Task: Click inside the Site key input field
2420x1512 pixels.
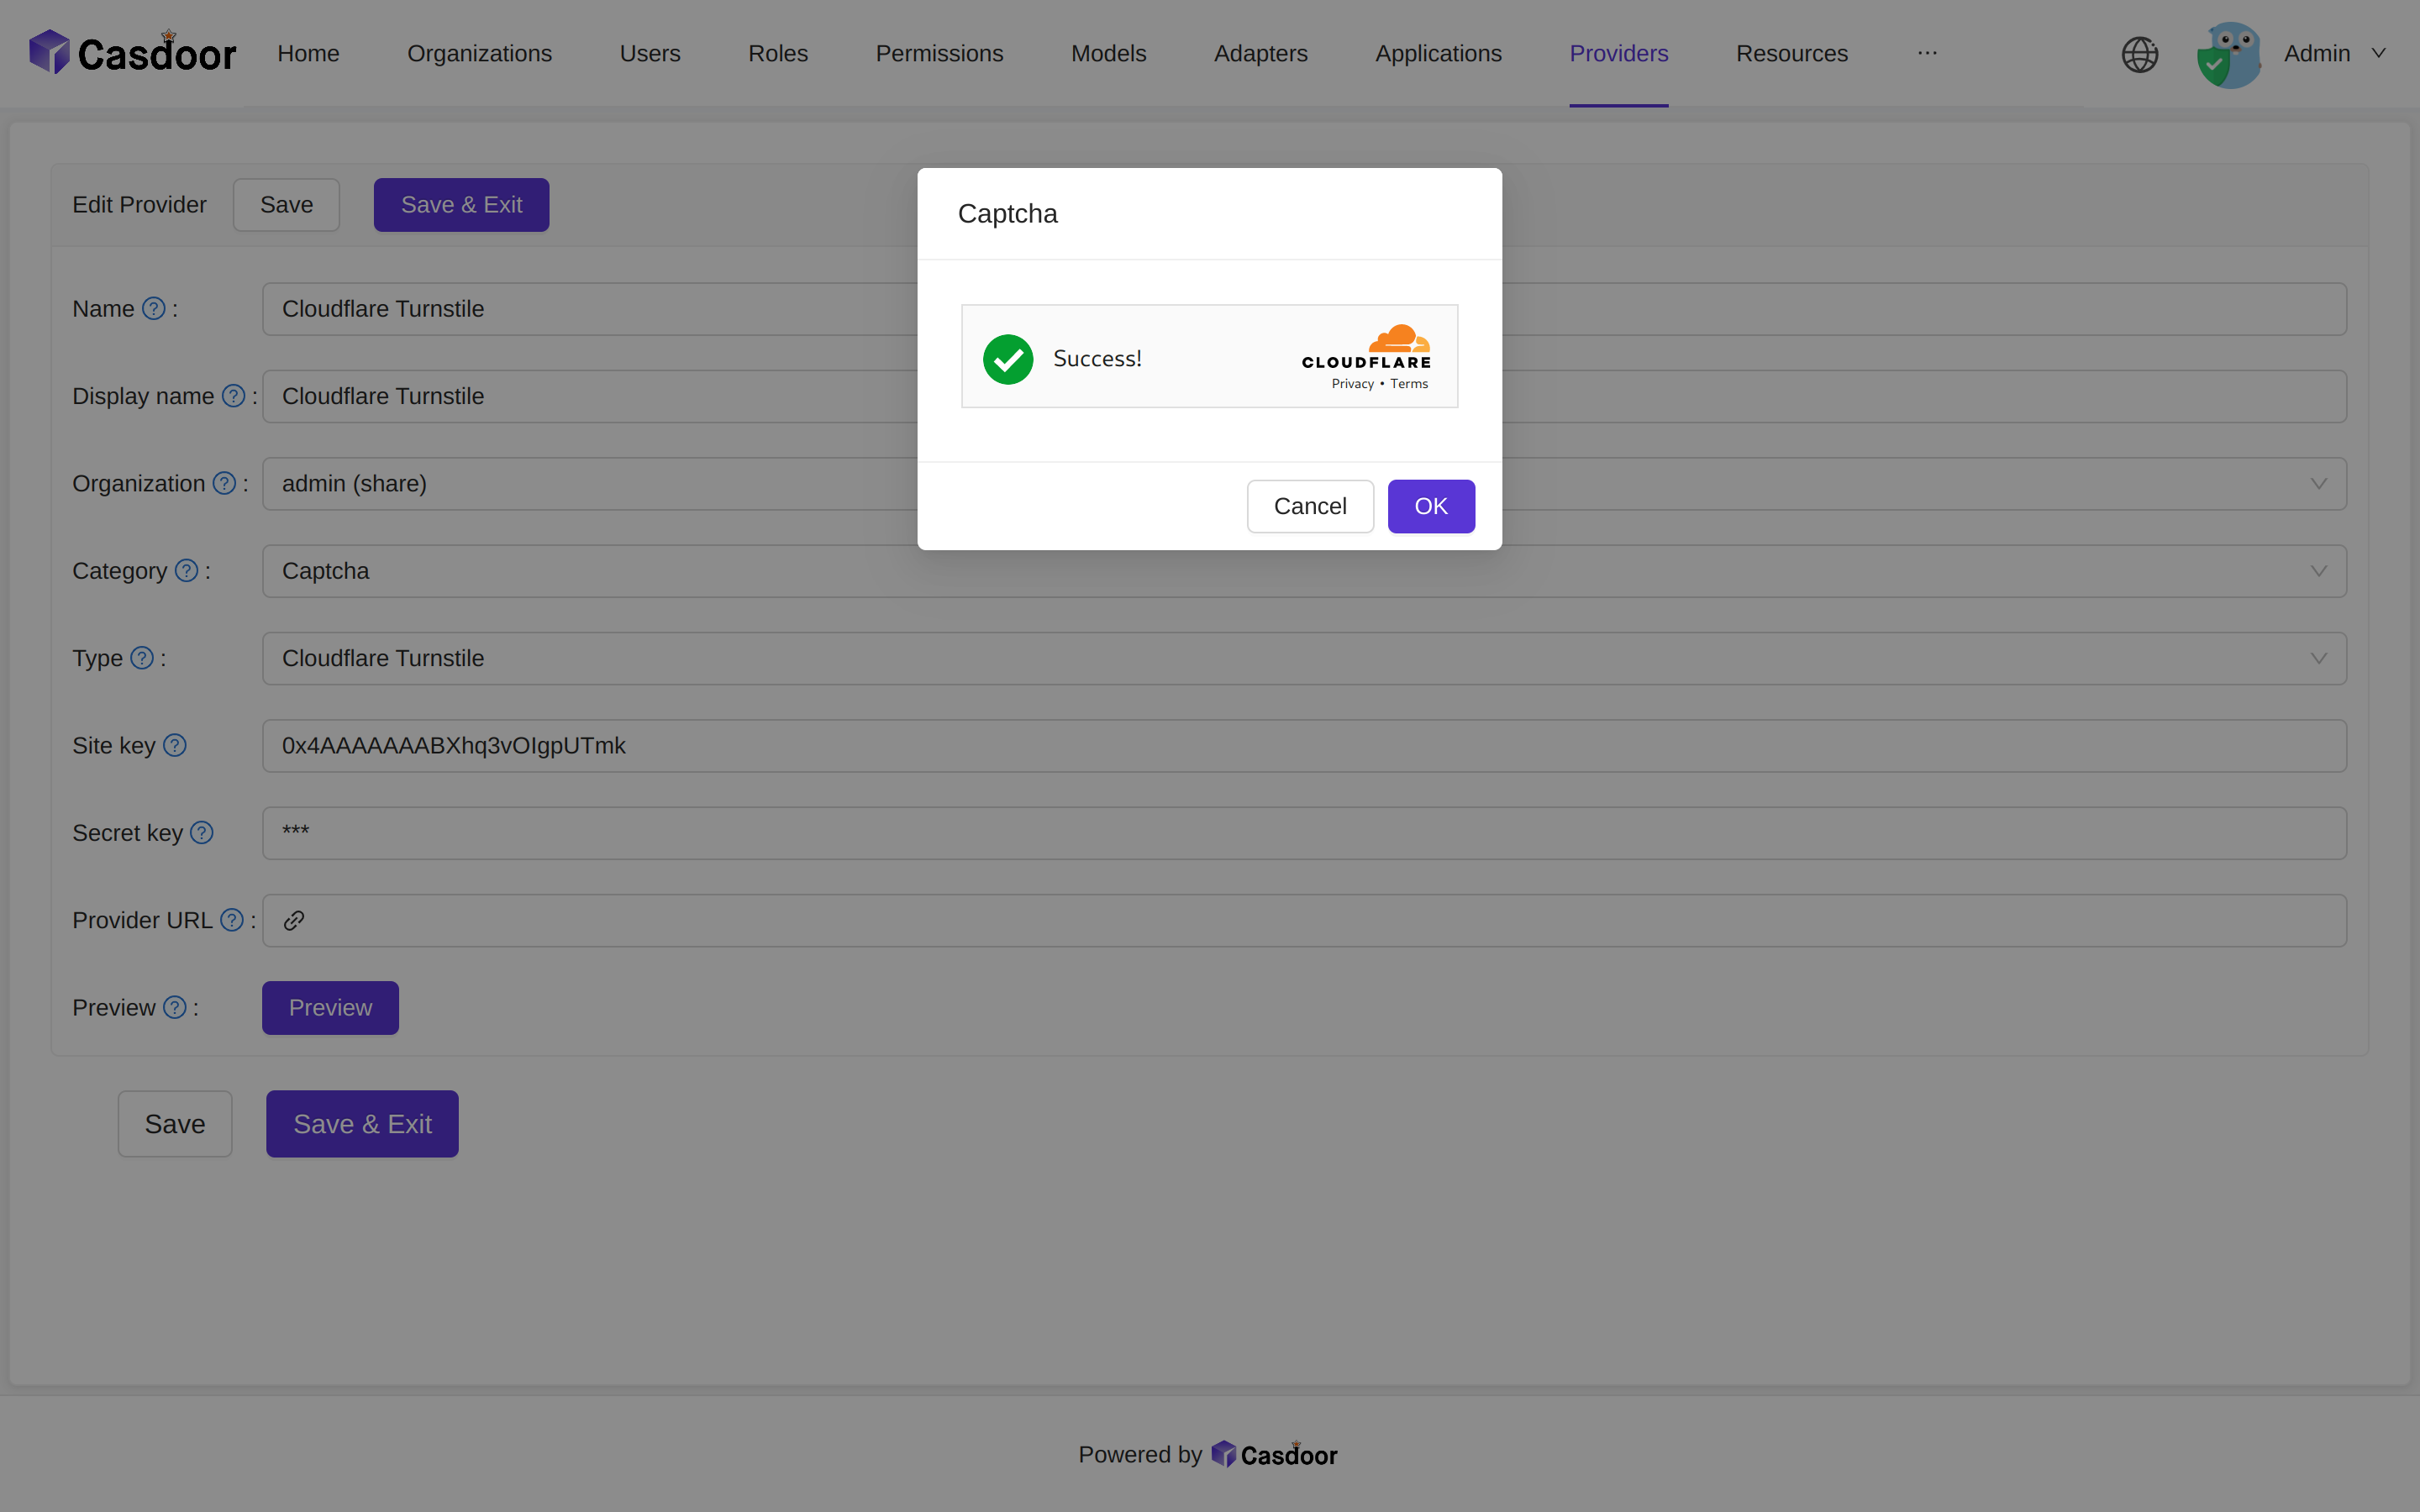Action: tap(1000, 745)
